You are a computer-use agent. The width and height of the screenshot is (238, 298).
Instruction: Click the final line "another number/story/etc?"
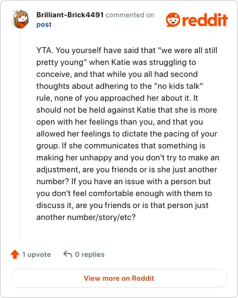tap(86, 217)
